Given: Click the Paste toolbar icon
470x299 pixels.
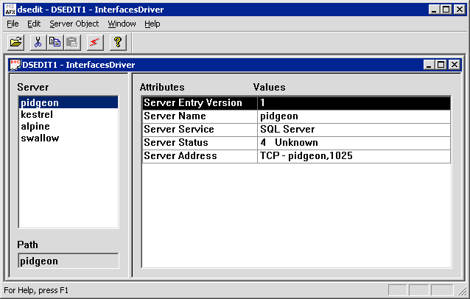Looking at the screenshot, I should coord(72,42).
